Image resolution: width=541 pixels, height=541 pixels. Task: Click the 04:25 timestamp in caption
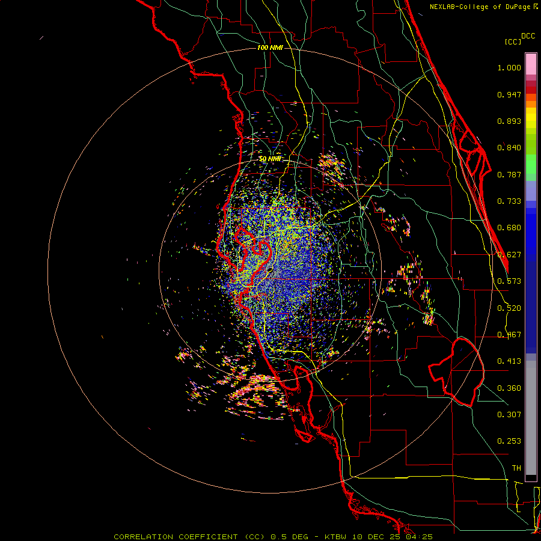(419, 537)
